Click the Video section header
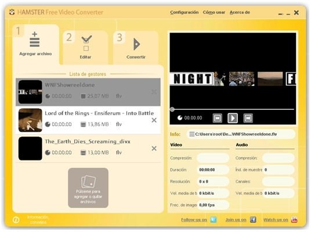 click(x=176, y=145)
